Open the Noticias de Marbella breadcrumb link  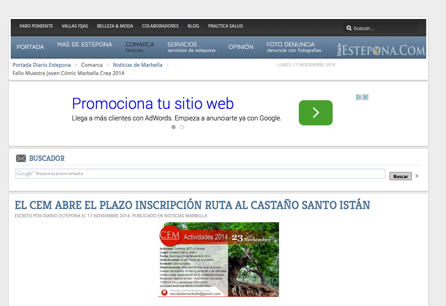138,65
